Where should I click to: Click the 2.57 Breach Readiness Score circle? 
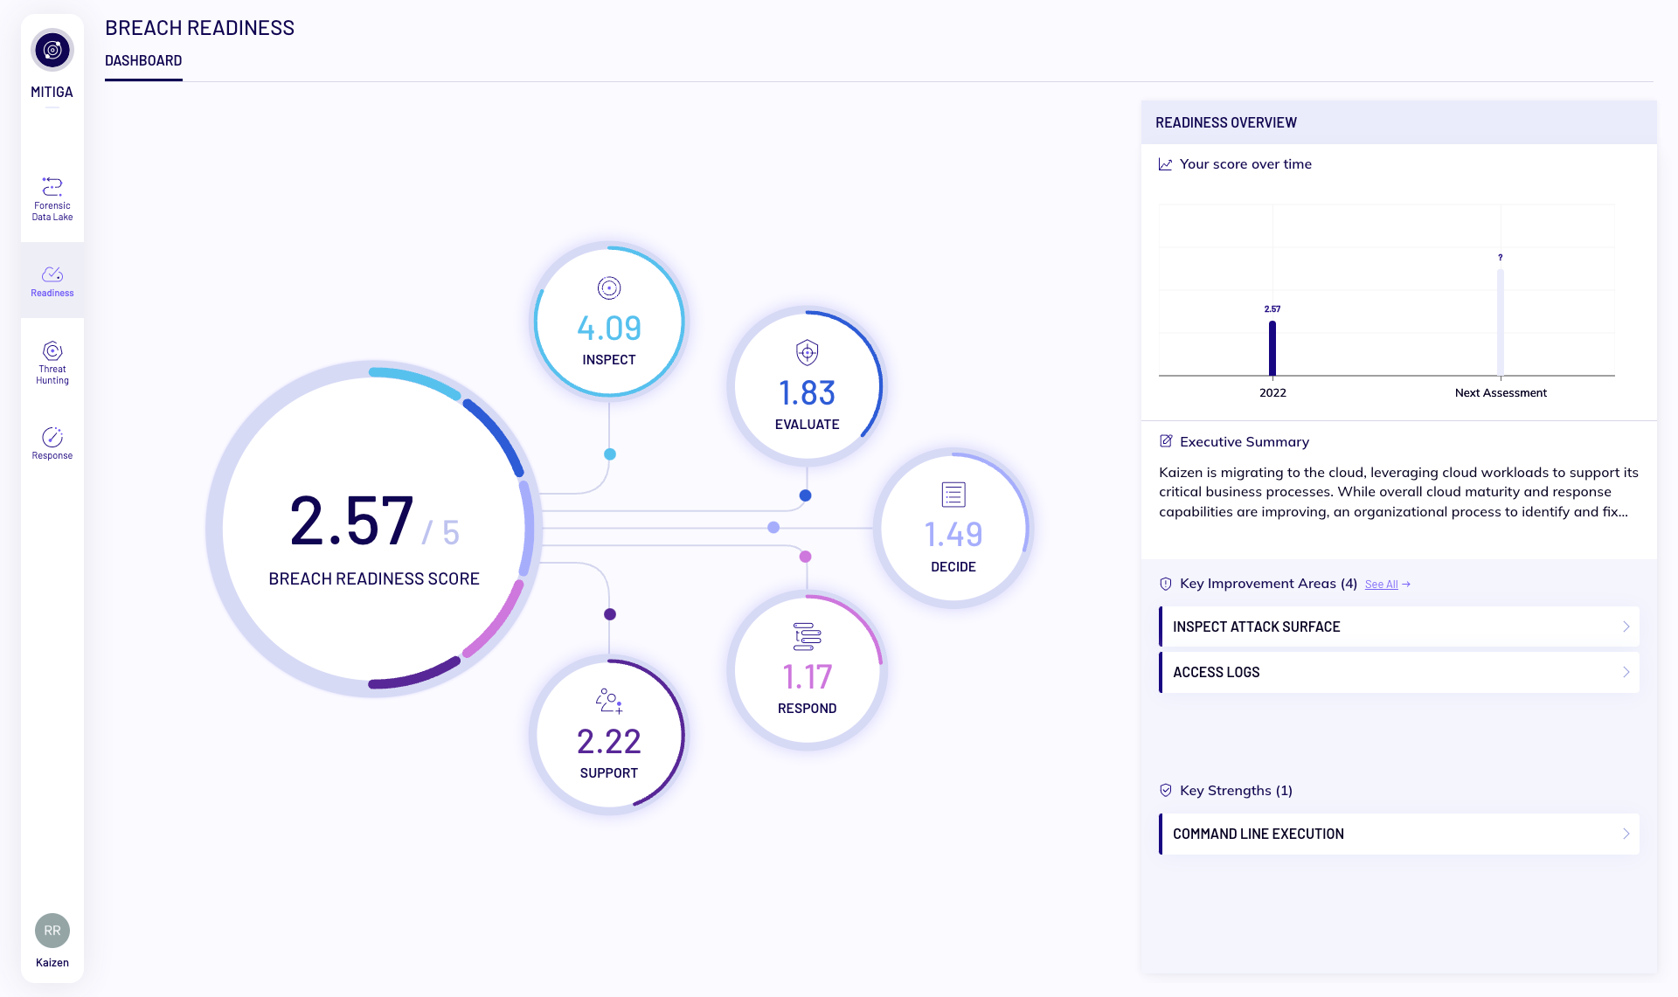tap(374, 526)
